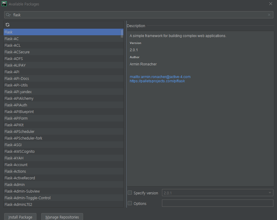Click the Manage Repositories button
Viewport: 277px width, 220px height.
(62, 217)
